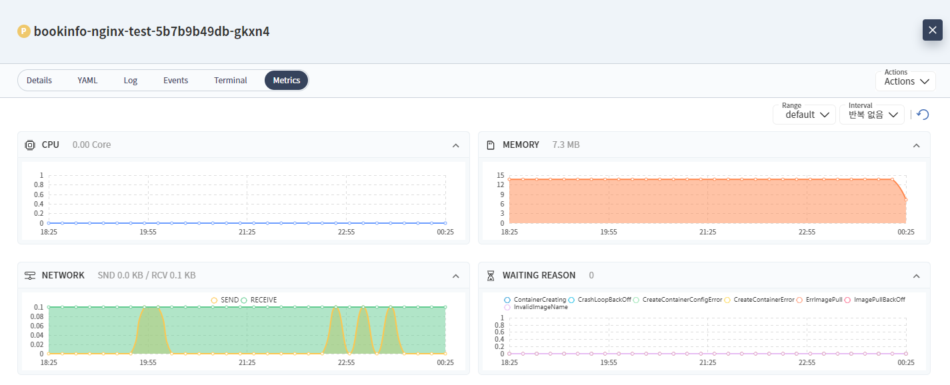Click the NETWORK panel title

click(x=63, y=275)
